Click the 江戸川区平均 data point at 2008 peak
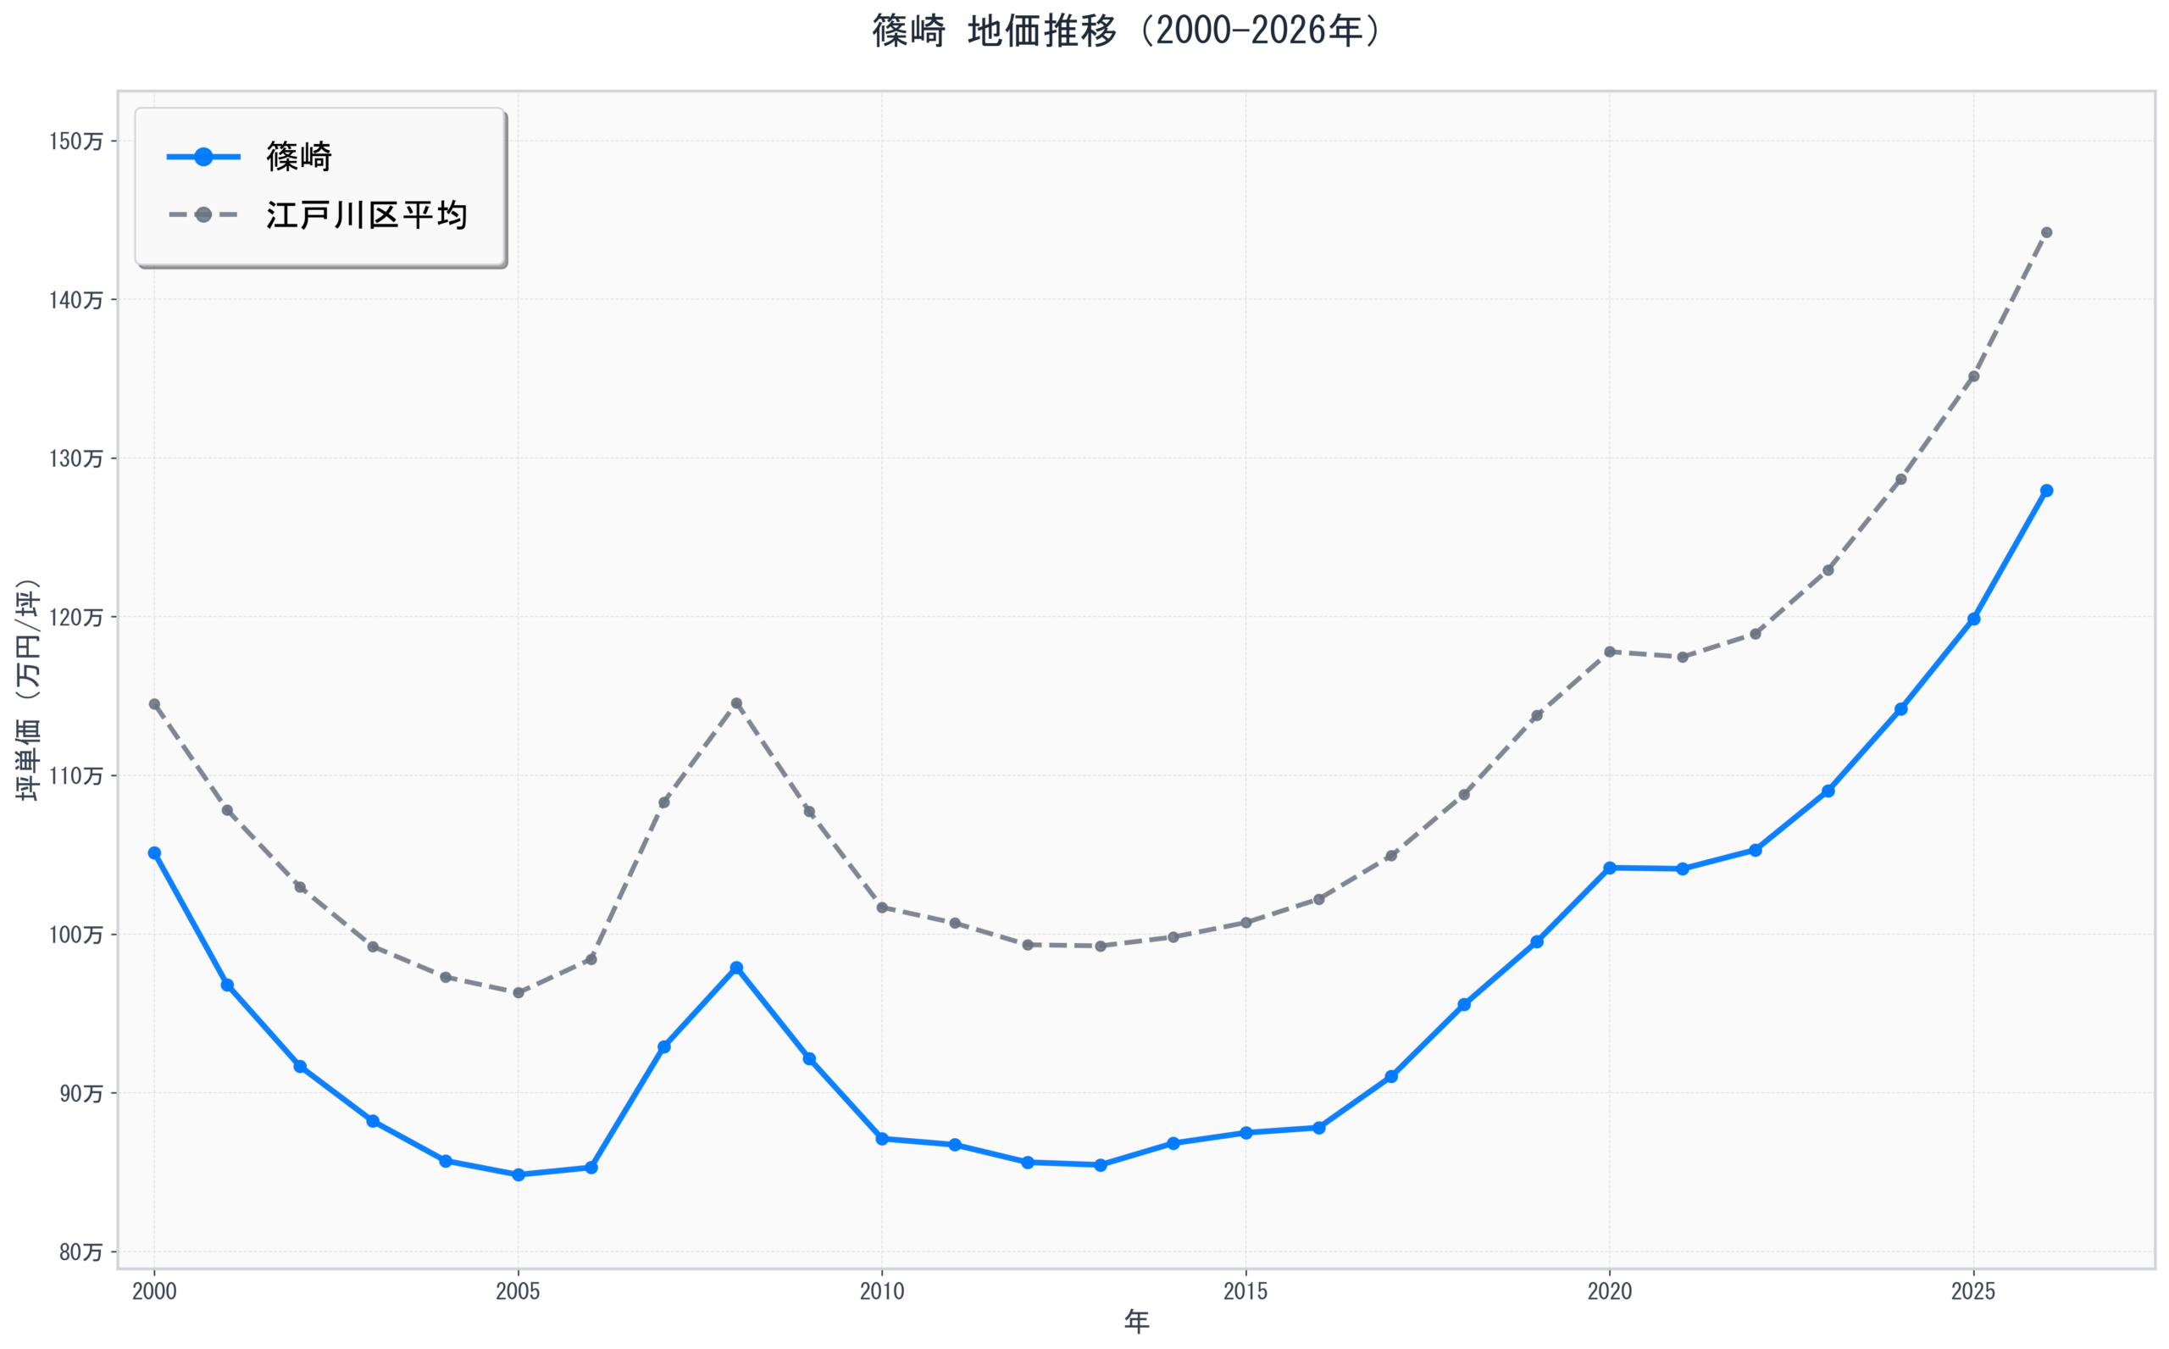The image size is (2169, 1349). (x=736, y=703)
